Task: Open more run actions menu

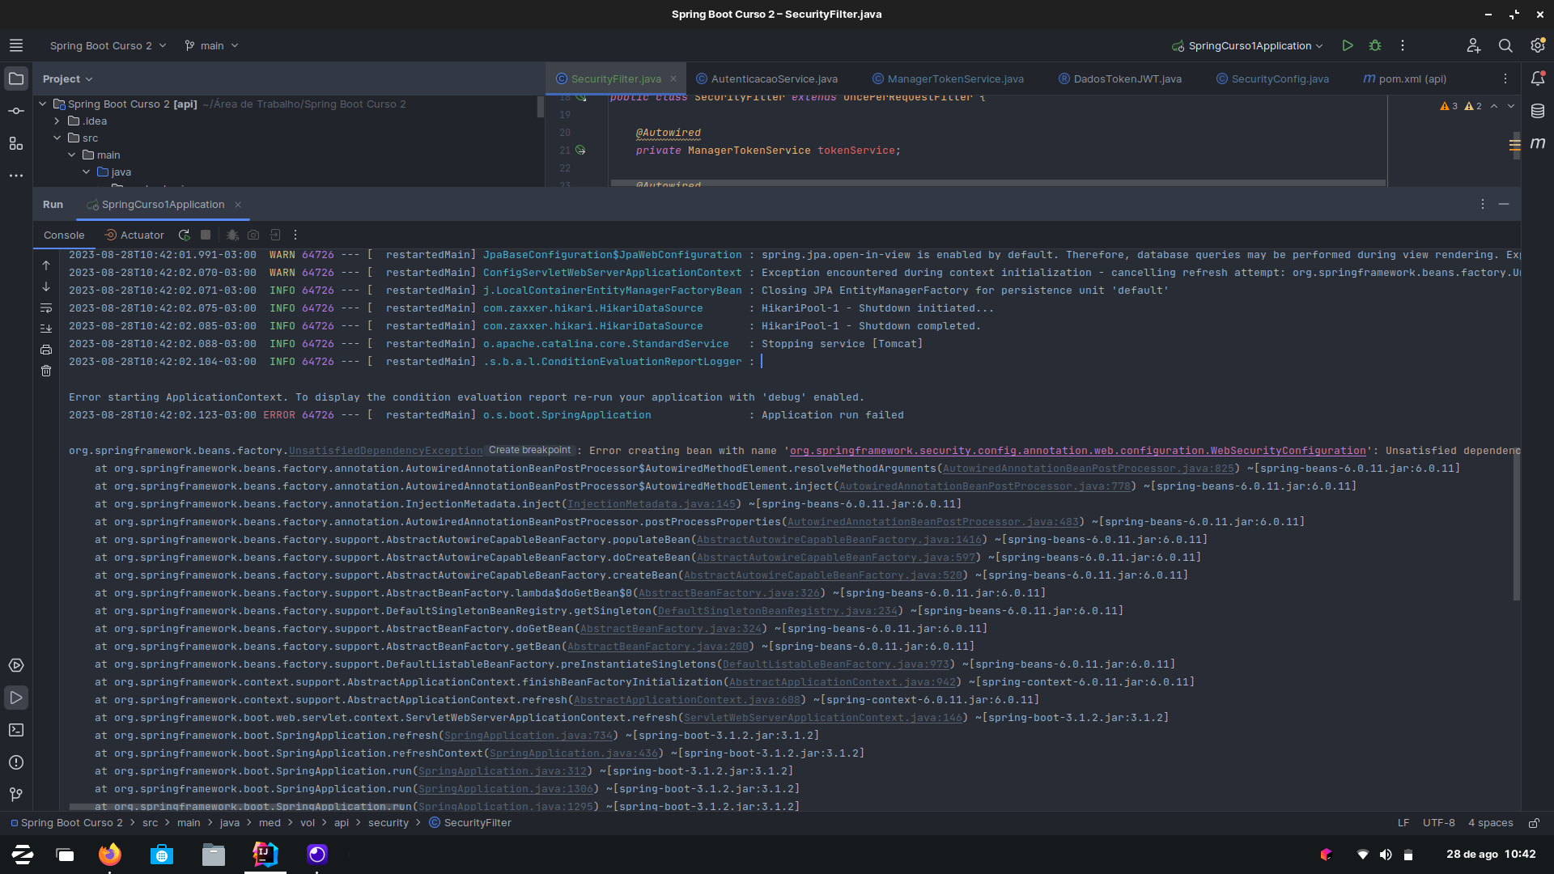Action: click(x=1403, y=46)
